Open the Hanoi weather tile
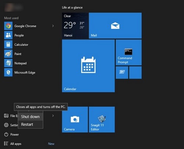The height and width of the screenshot is (149, 184). [75, 25]
